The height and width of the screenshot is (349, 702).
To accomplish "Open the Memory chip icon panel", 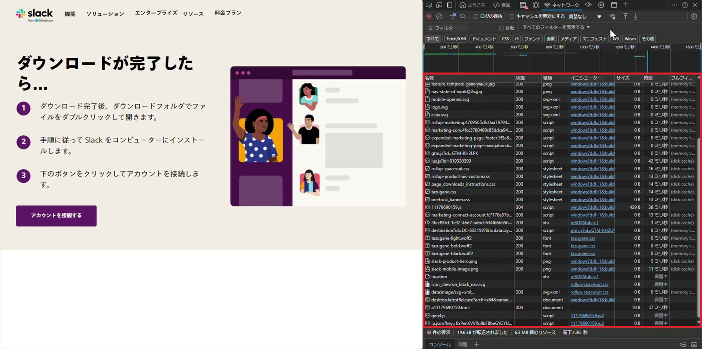I will (601, 5).
